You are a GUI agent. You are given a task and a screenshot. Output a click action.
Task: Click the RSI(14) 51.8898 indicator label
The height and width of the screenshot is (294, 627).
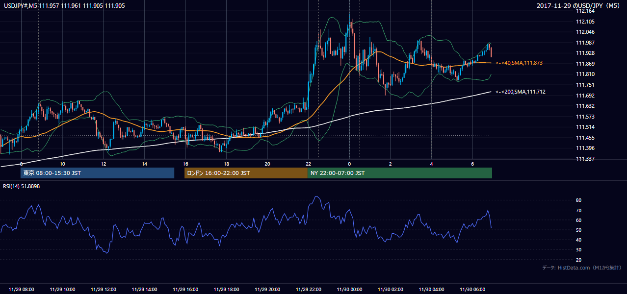[22, 187]
